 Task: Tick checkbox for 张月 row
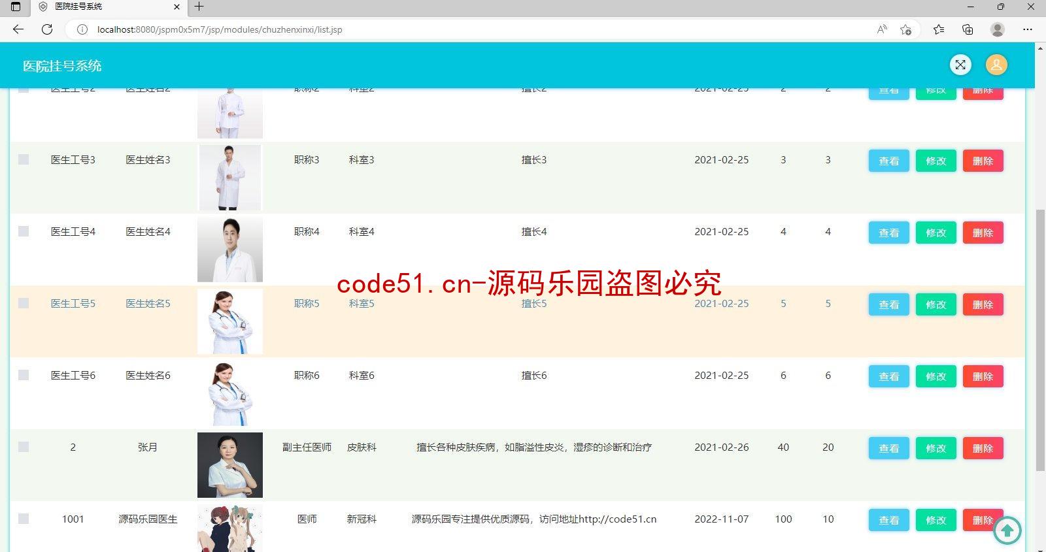(24, 447)
